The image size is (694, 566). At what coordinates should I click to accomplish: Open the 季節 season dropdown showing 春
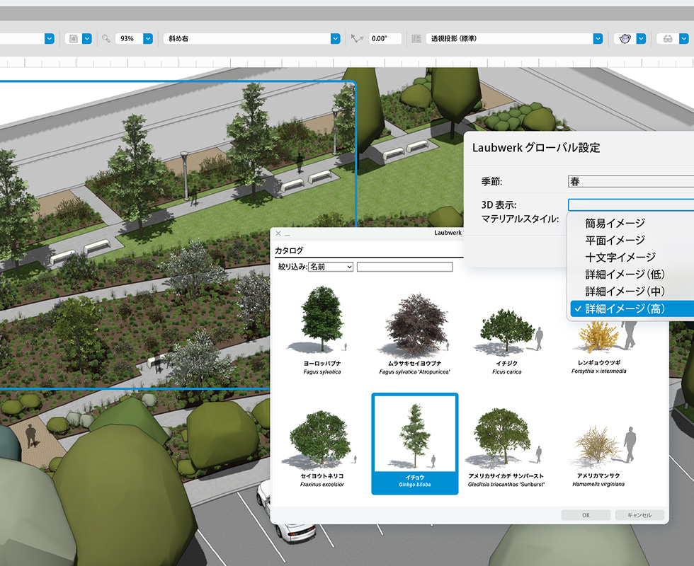(x=631, y=181)
